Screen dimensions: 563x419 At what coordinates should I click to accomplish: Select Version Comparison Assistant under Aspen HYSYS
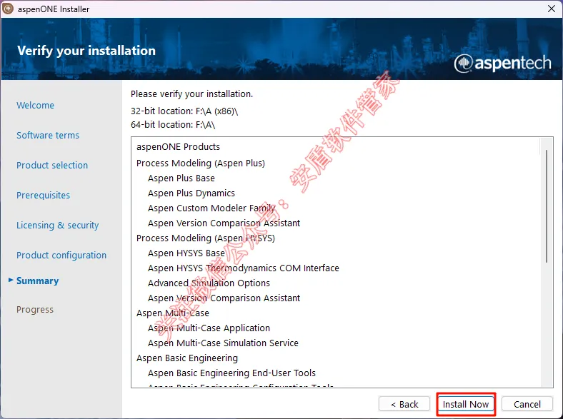click(x=224, y=298)
